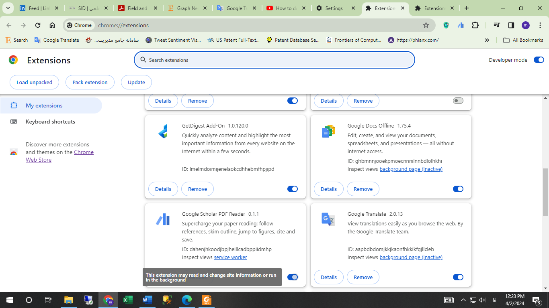Viewport: 549px width, 308px height.
Task: Go to the browser home page
Action: click(x=52, y=25)
